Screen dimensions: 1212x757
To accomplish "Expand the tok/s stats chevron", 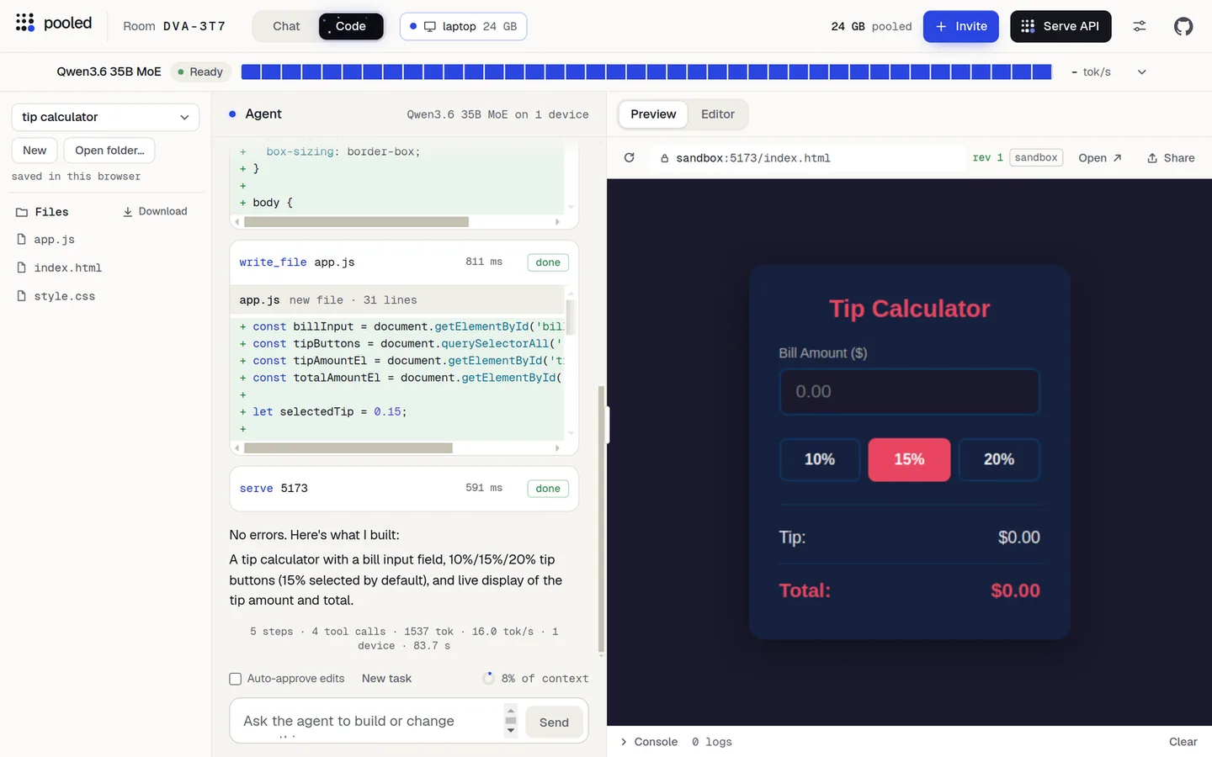I will (1142, 71).
